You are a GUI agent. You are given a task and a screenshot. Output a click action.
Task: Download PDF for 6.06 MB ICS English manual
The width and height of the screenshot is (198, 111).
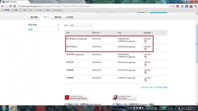coord(145,49)
